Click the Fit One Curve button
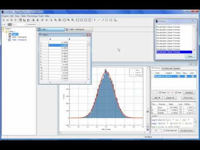 (x=187, y=131)
